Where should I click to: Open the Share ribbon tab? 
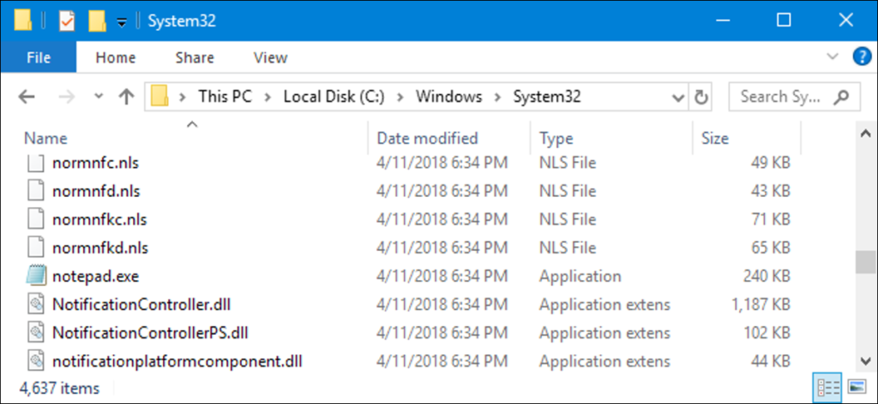point(195,58)
